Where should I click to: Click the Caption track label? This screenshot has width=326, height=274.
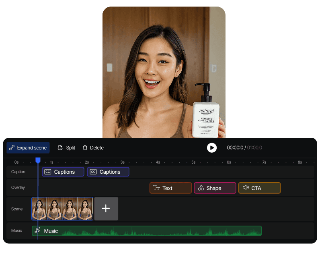18,172
